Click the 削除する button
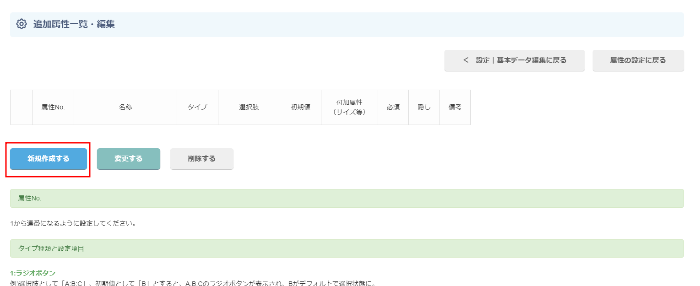Screen dimensions: 700x286 pyautogui.click(x=202, y=159)
